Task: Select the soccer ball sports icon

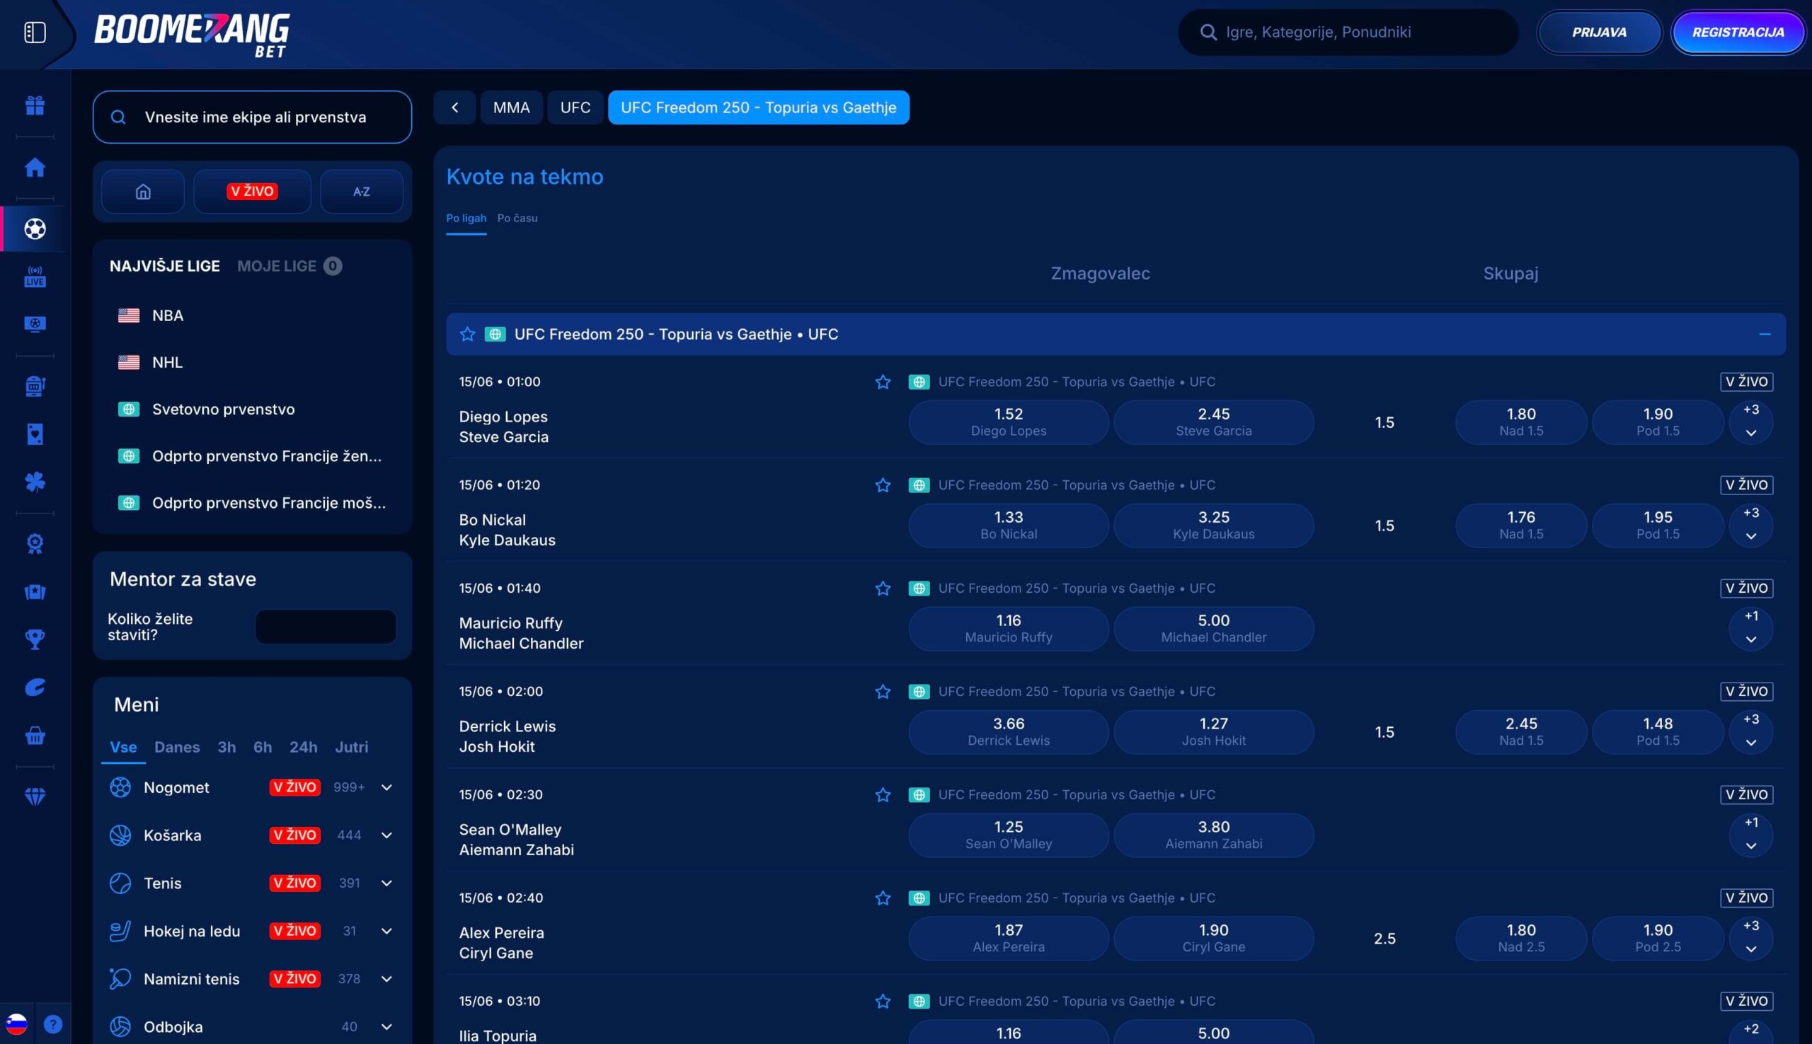Action: (x=35, y=228)
